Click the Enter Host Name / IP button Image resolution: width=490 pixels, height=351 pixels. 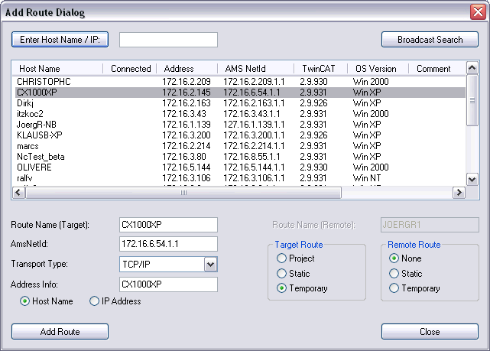click(60, 40)
